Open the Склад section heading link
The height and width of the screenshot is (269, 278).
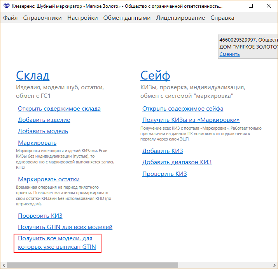coord(33,76)
